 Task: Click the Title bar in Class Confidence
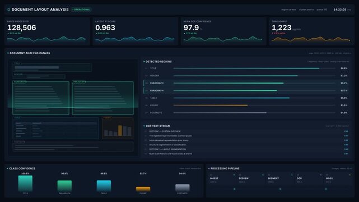click(x=25, y=183)
